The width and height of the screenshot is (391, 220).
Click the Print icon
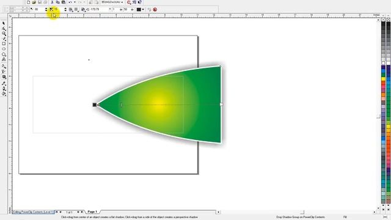coord(45,2)
